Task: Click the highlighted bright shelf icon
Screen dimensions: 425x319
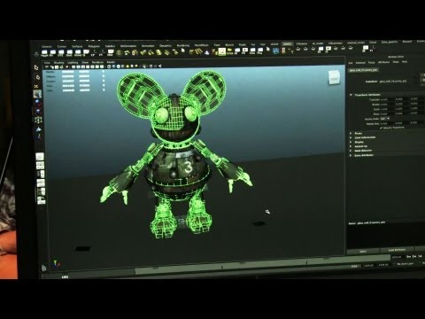Action: (222, 52)
